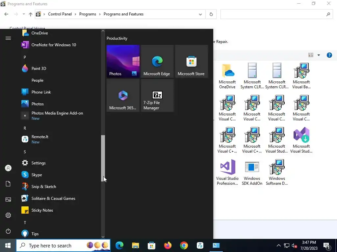Select the purple Microsoft Visual Stud... installer entry
This screenshot has width=337, height=252.
pos(301,140)
